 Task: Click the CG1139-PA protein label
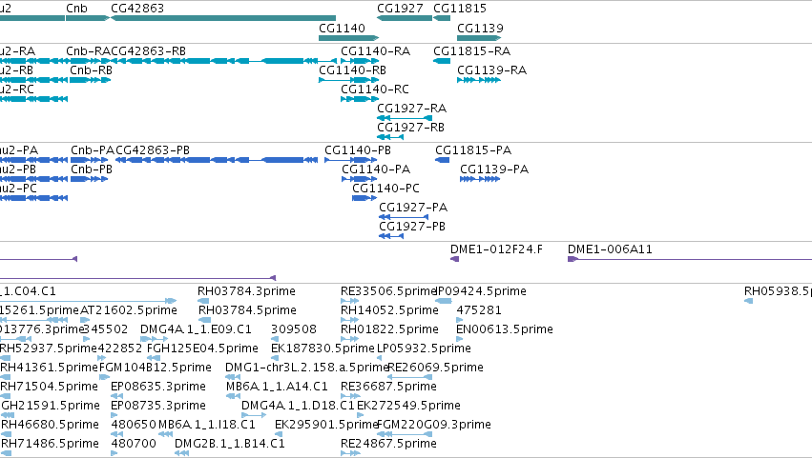tap(494, 169)
